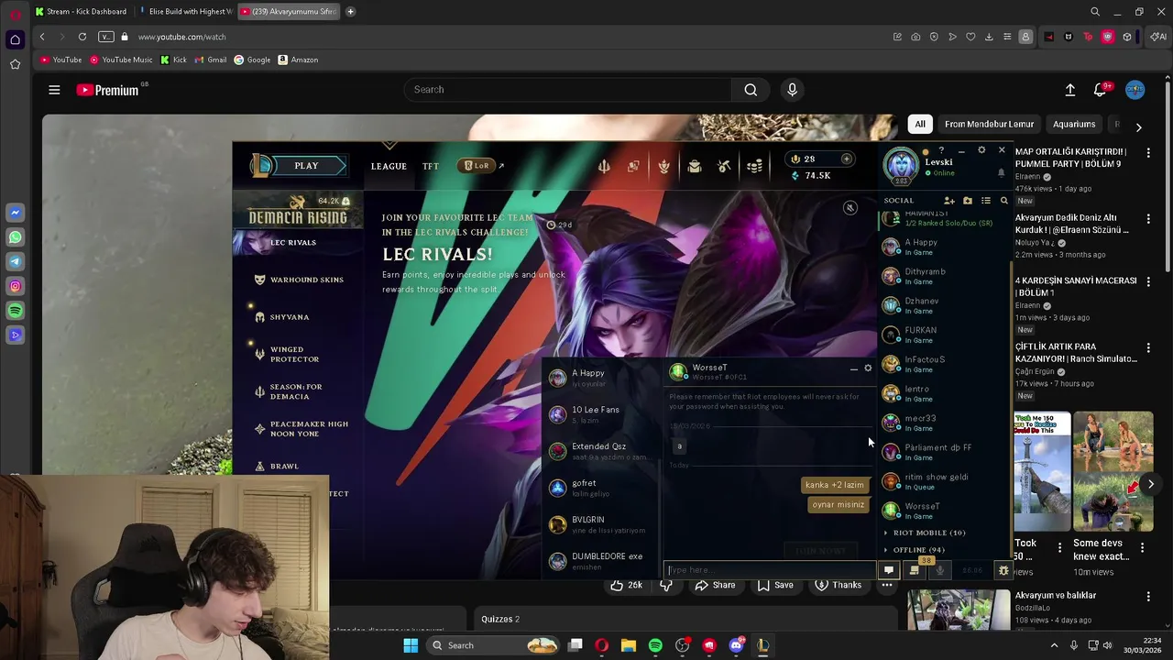Switch to the TFT tab
Viewport: 1173px width, 660px height.
[431, 166]
